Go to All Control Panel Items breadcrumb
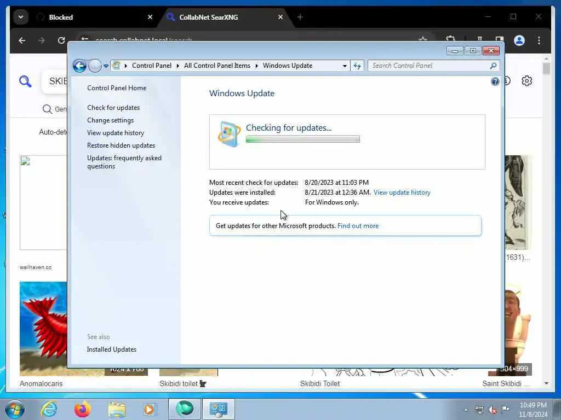Viewport: 561px width, 420px height. tap(217, 66)
